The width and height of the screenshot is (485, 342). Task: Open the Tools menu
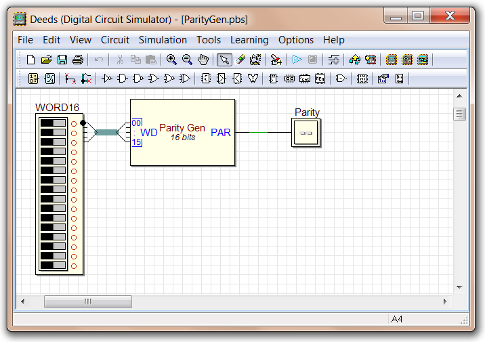[x=209, y=40]
